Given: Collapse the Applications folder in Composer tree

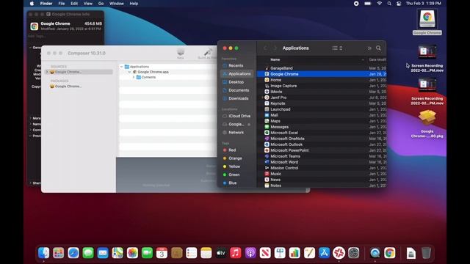Looking at the screenshot, I should coord(121,67).
